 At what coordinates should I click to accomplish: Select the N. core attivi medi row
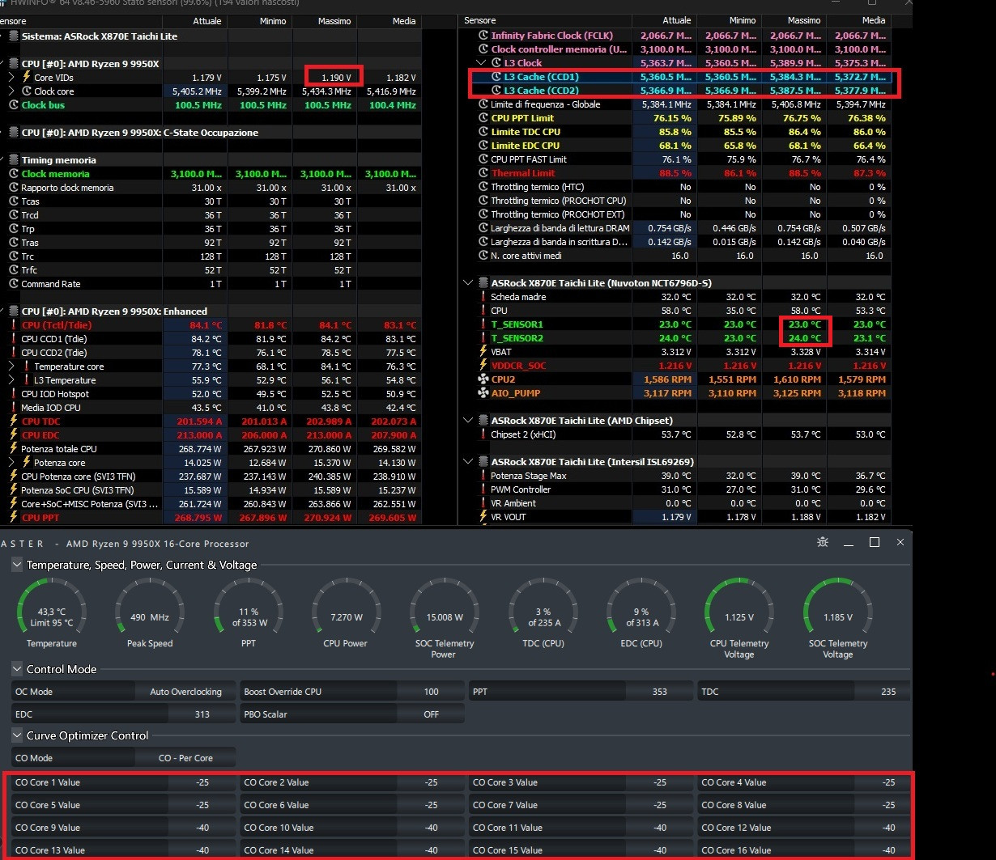coord(677,256)
